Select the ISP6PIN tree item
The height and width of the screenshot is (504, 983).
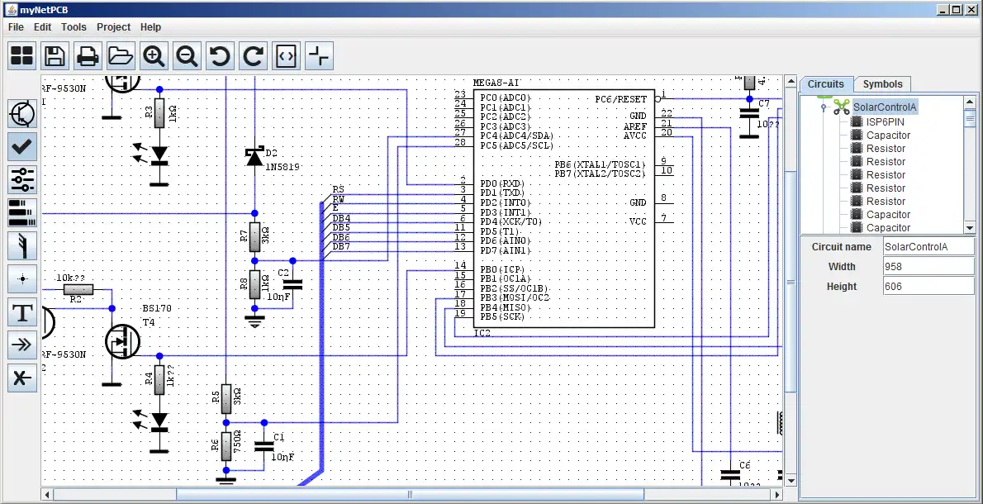(886, 121)
